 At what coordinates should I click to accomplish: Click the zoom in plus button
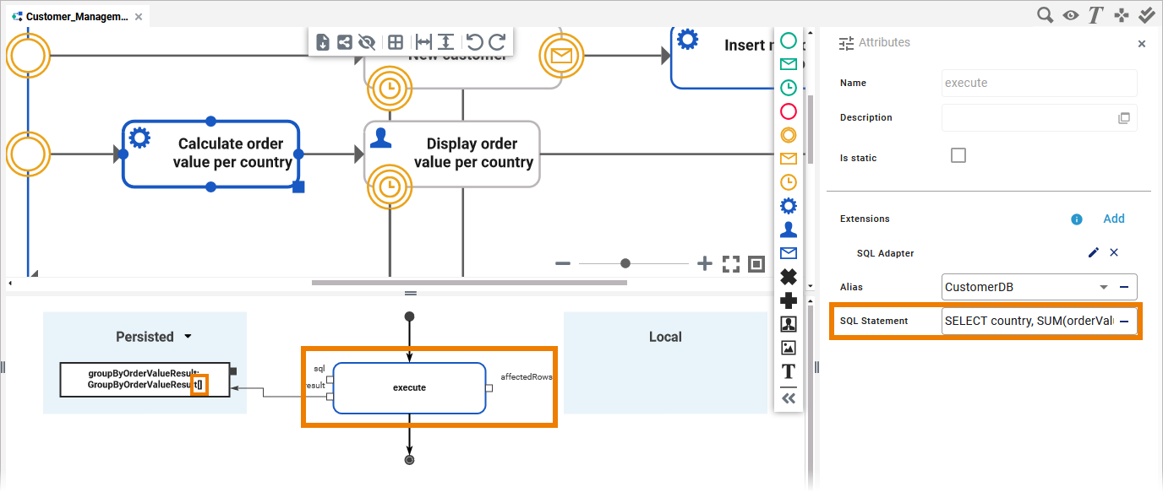705,264
